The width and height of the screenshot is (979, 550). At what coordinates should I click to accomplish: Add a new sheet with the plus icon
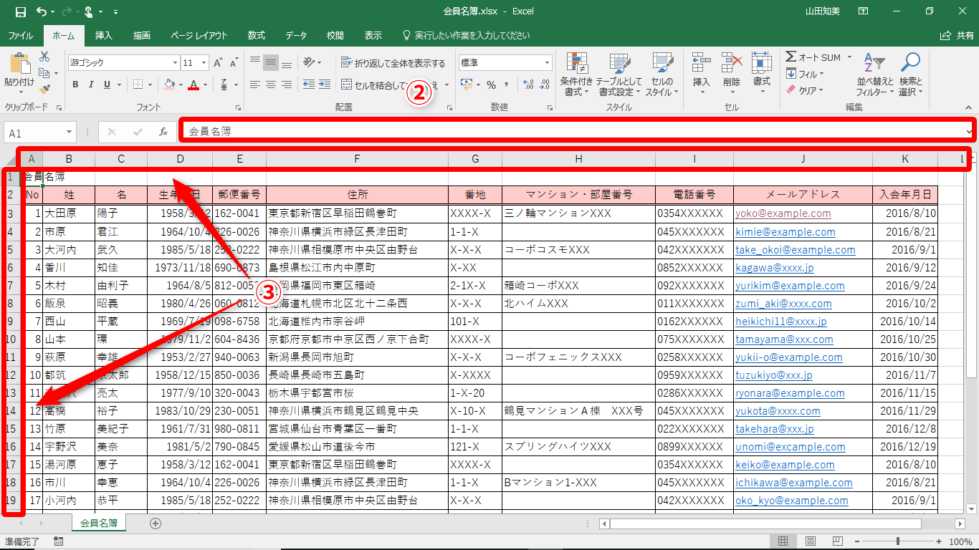pos(155,524)
